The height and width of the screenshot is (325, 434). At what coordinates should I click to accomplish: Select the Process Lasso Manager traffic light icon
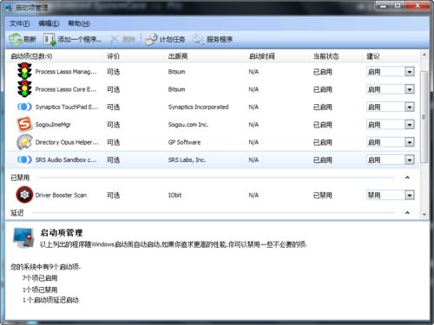click(x=24, y=71)
